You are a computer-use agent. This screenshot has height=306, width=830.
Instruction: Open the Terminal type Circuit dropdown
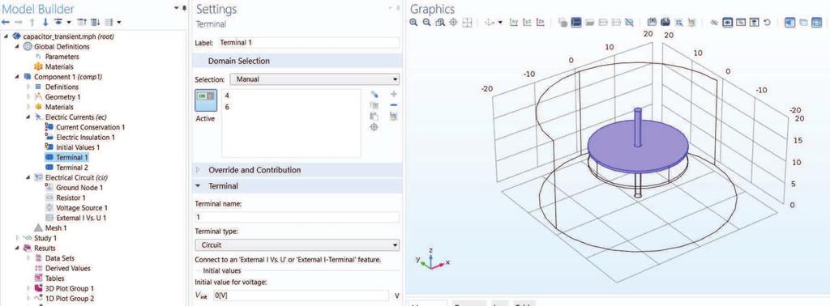tap(297, 245)
